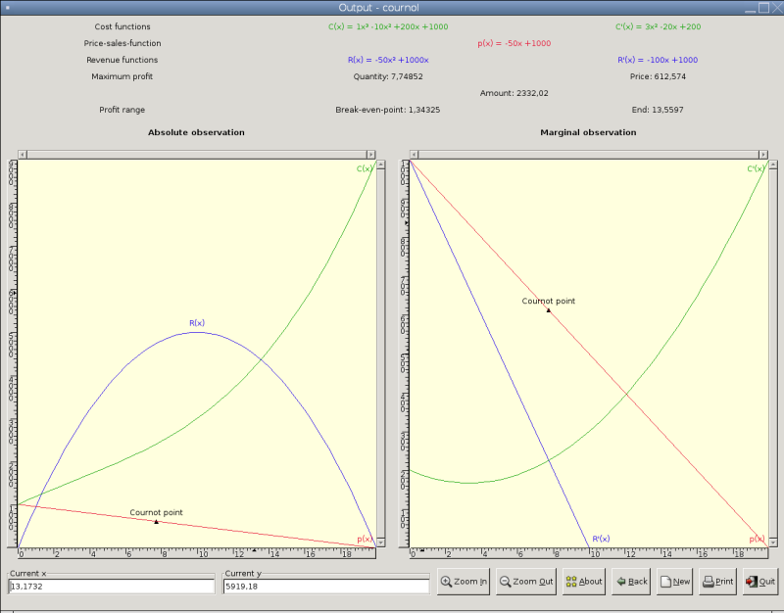
Task: Go Back to the previous screen
Action: (631, 581)
